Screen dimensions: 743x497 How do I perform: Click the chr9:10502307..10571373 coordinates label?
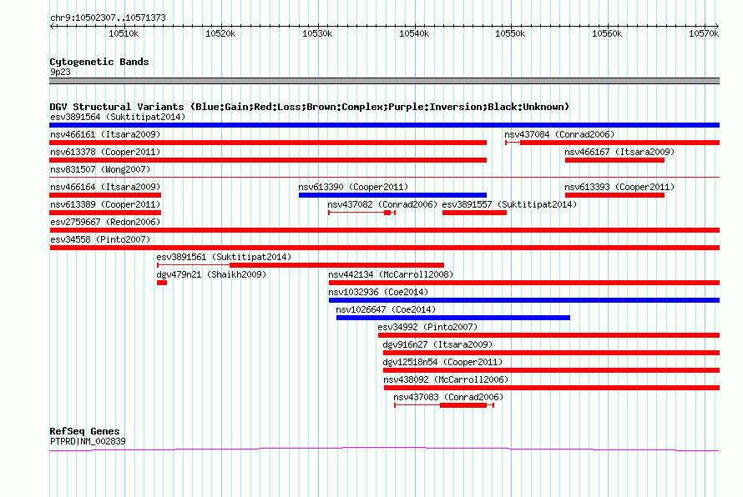click(x=108, y=18)
